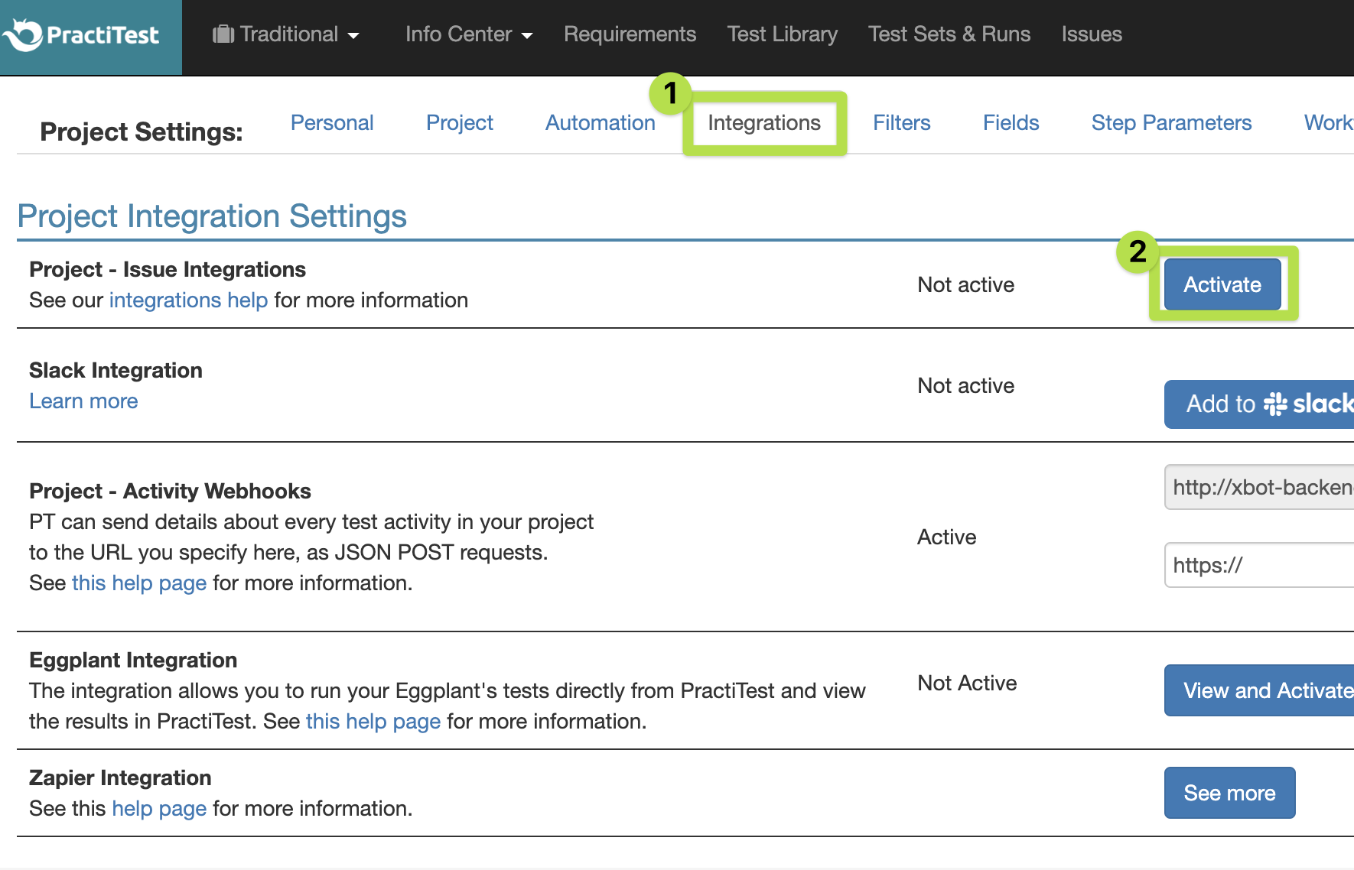Switch to the Filters tab
This screenshot has height=870, width=1354.
point(901,123)
